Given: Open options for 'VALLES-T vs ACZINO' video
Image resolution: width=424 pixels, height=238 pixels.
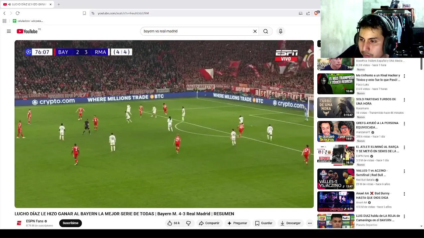Looking at the screenshot, I should click(x=404, y=171).
